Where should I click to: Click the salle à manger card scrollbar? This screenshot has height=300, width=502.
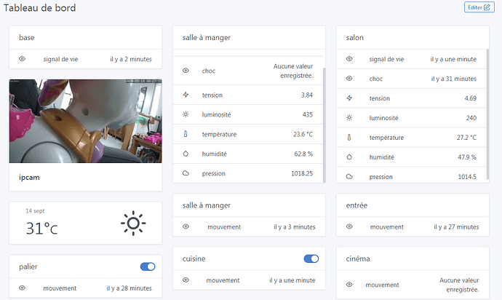click(x=324, y=125)
